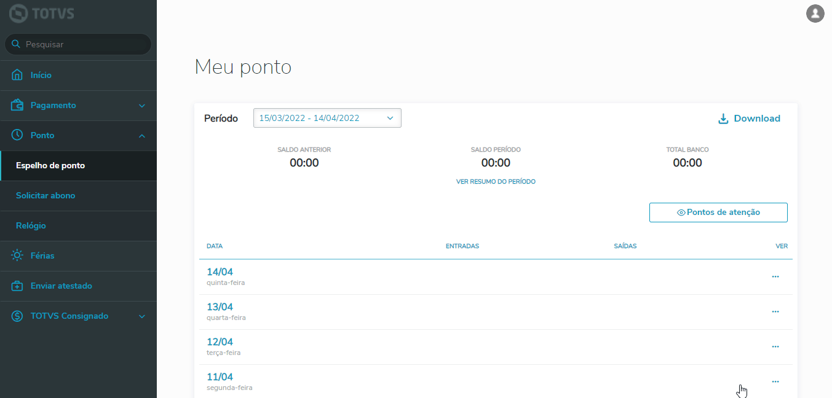Open the Enviar atestado menu item
The height and width of the screenshot is (398, 832).
78,286
